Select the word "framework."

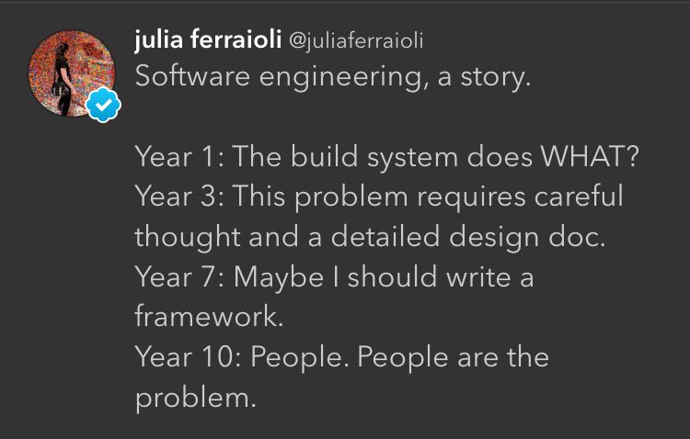pos(209,316)
